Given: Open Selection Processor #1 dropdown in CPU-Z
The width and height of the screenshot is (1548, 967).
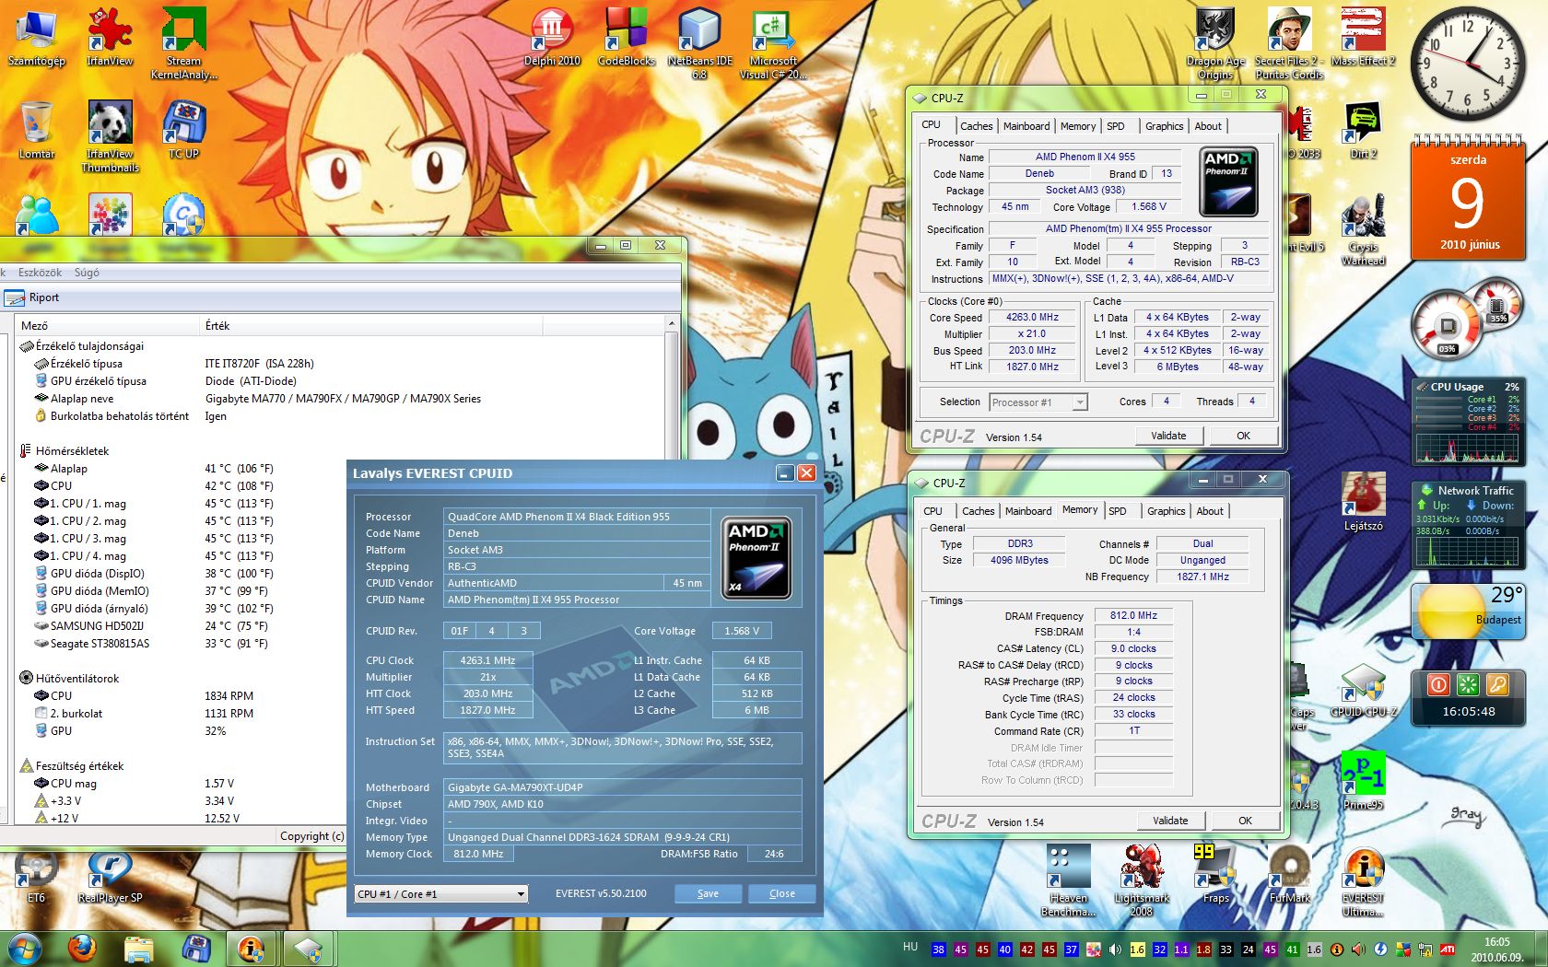Looking at the screenshot, I should 1038,402.
